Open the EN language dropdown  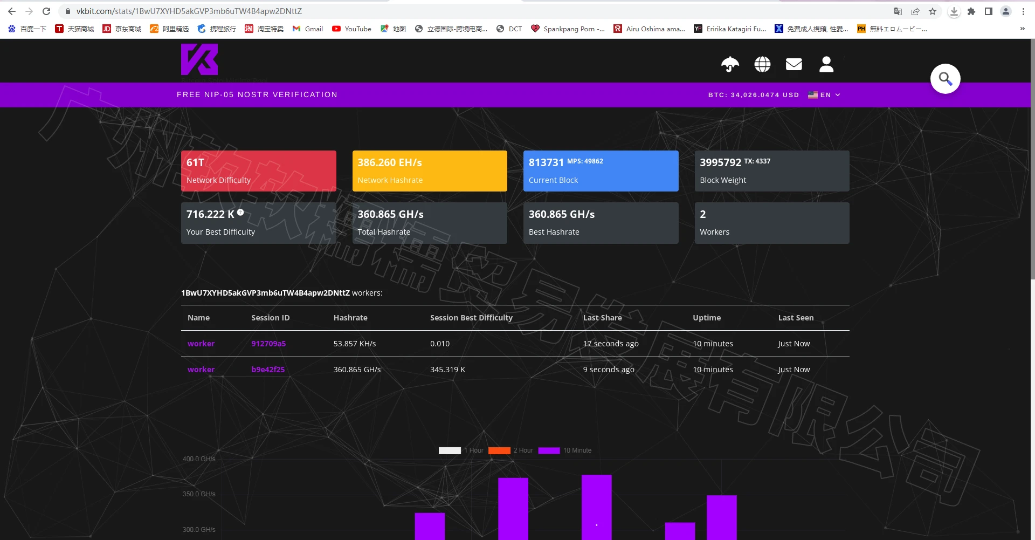(x=825, y=95)
